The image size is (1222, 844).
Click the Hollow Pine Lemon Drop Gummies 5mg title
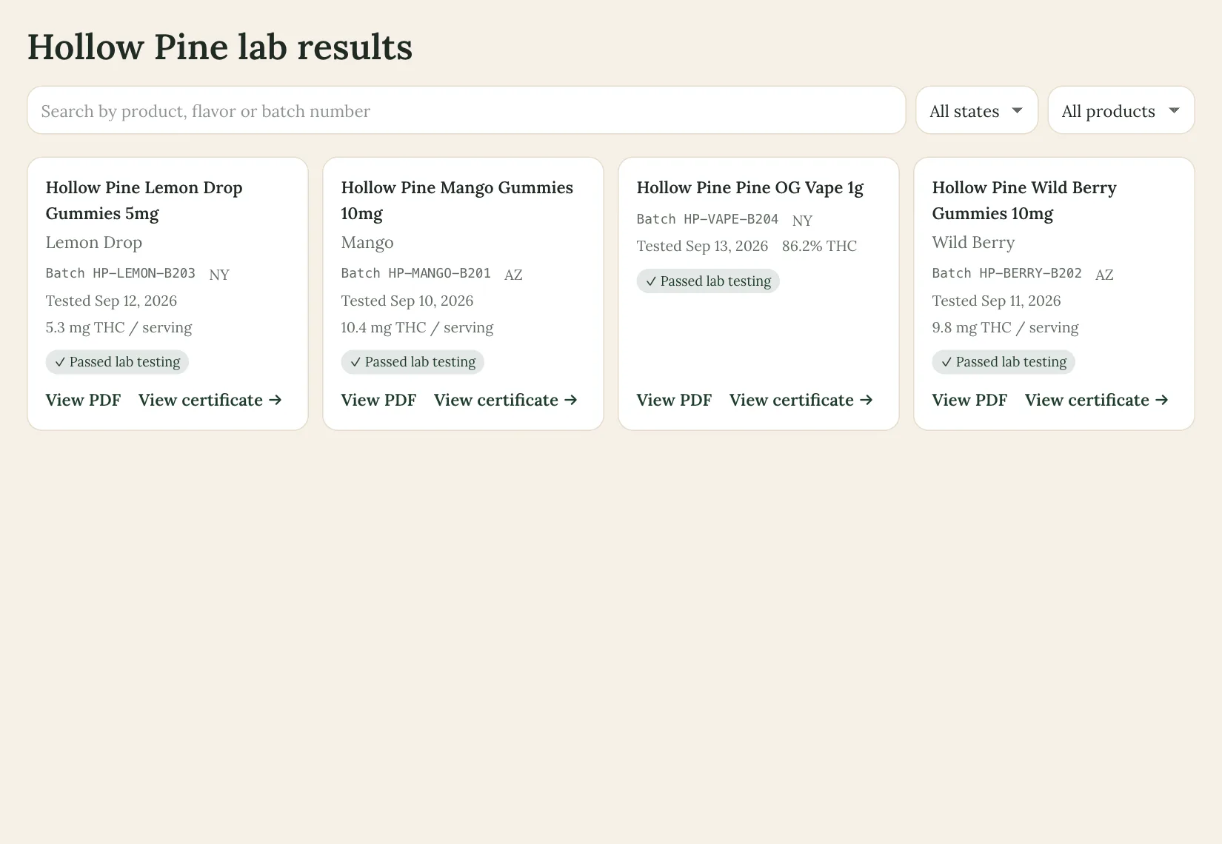[x=144, y=201]
